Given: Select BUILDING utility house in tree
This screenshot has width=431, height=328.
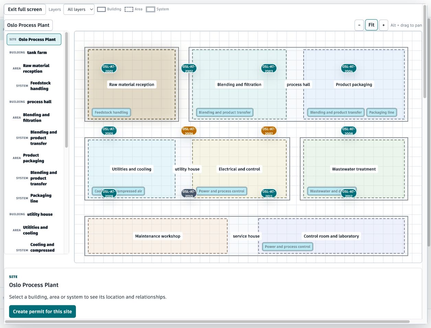Looking at the screenshot, I should 34,214.
